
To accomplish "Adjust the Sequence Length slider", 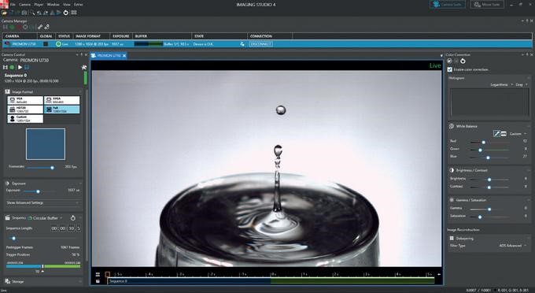I will coord(13,238).
